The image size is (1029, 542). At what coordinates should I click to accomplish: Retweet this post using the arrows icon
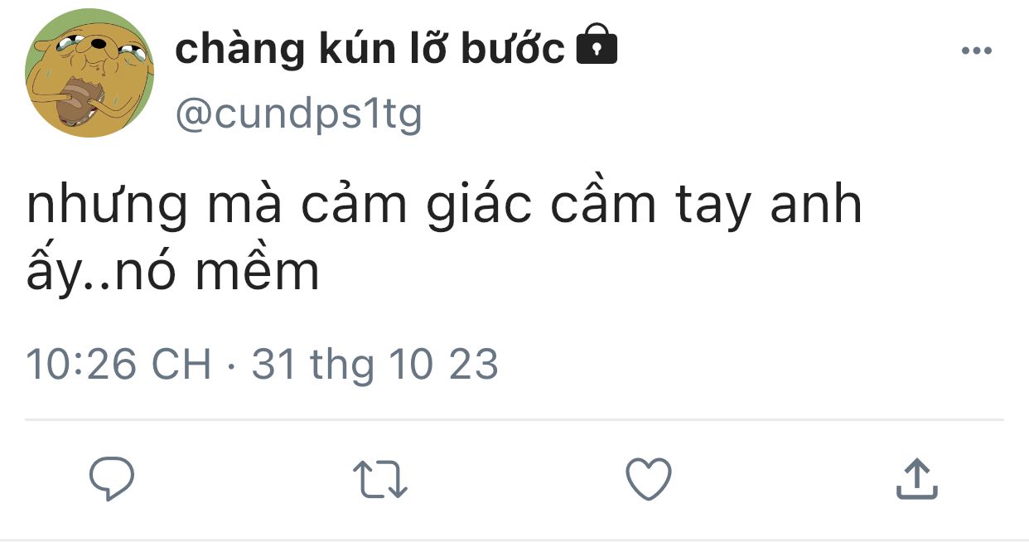click(379, 481)
